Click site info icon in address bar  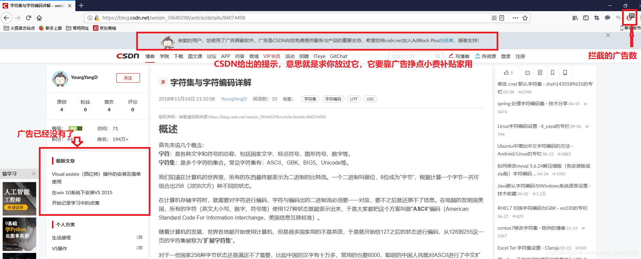click(x=90, y=18)
